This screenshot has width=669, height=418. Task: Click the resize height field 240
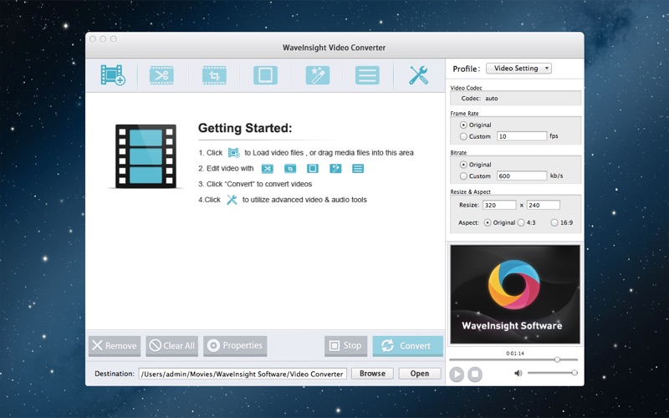(543, 205)
